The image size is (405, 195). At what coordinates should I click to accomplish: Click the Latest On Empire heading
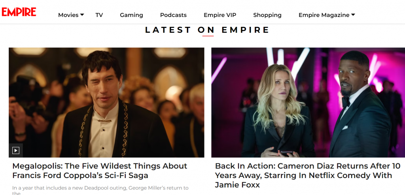coord(207,30)
